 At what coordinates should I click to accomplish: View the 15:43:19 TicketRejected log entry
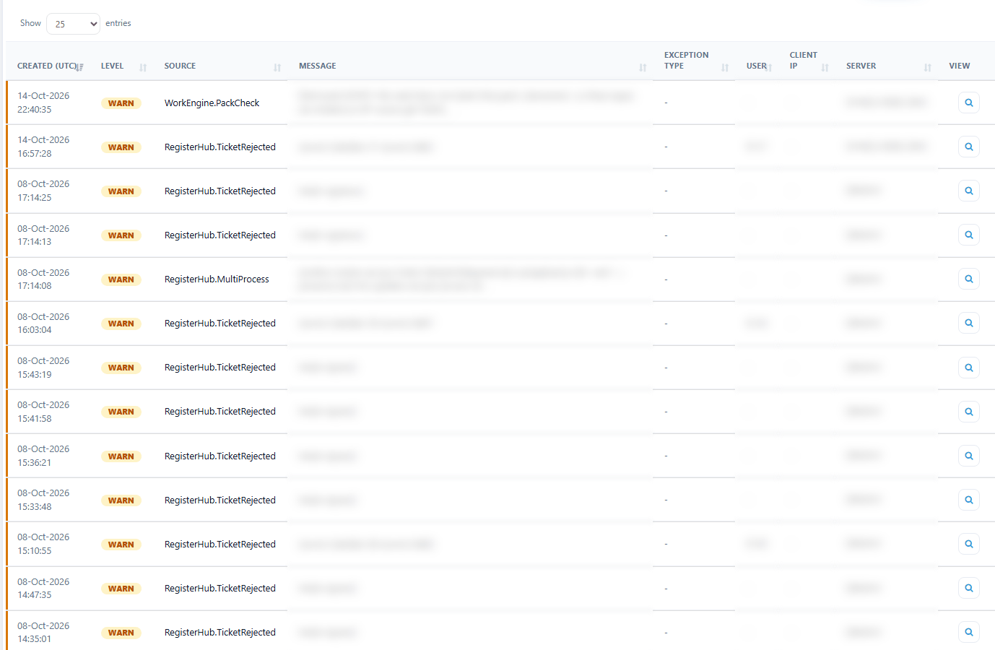click(x=968, y=368)
